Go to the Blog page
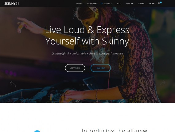Viewport: 175px width, 132px height. point(119,4)
